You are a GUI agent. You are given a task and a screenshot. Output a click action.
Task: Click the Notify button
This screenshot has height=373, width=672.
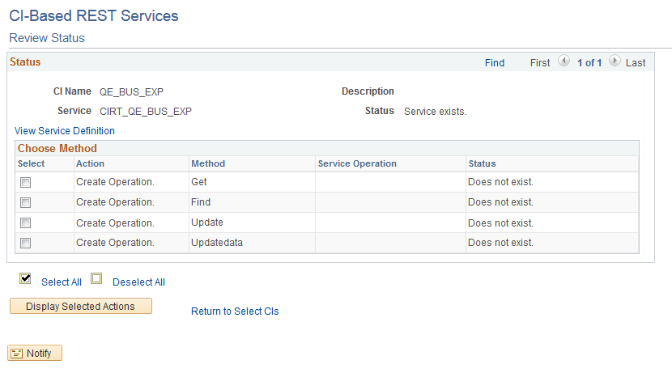pyautogui.click(x=35, y=354)
